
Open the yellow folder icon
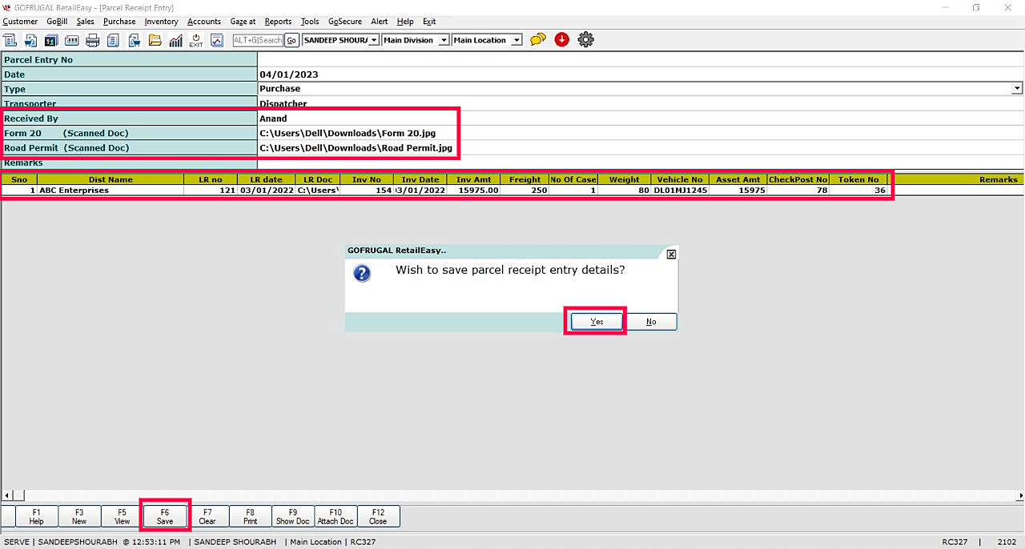[x=155, y=40]
